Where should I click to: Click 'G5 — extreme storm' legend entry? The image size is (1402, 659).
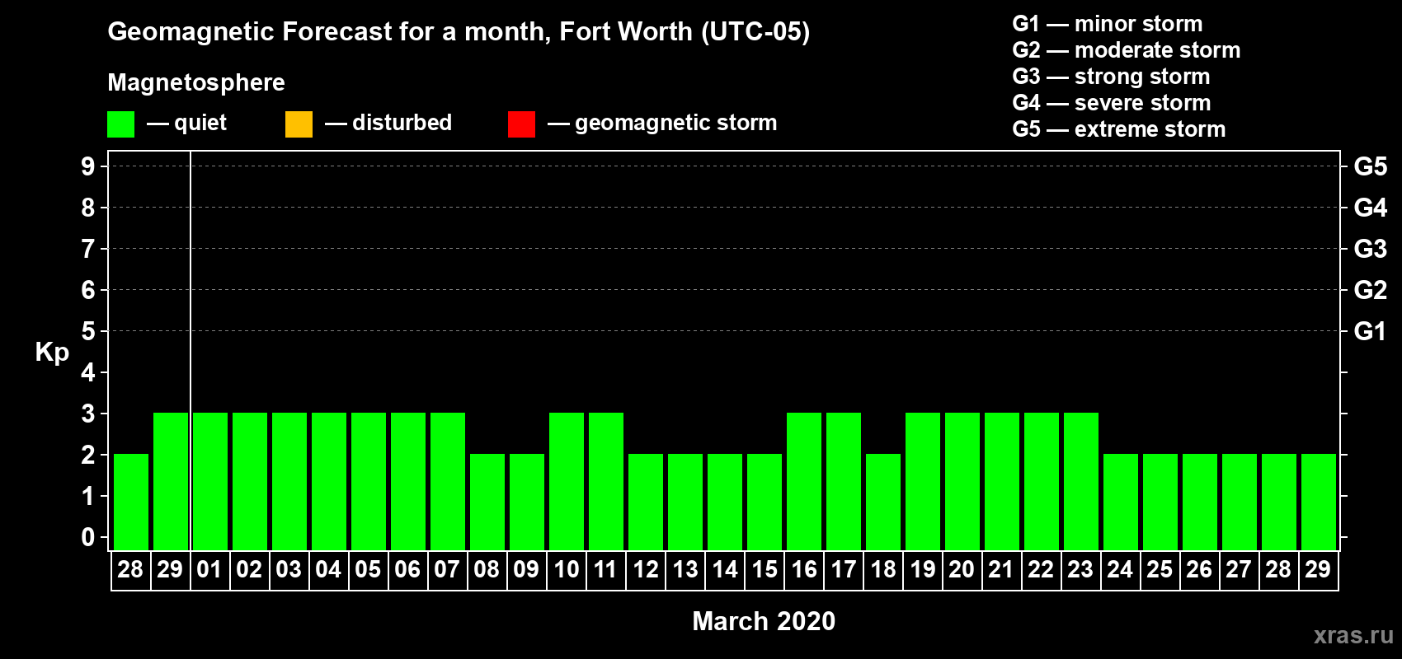point(1119,129)
